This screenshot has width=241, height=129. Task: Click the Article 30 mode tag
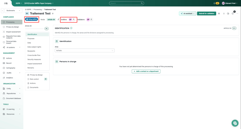coord(51,20)
